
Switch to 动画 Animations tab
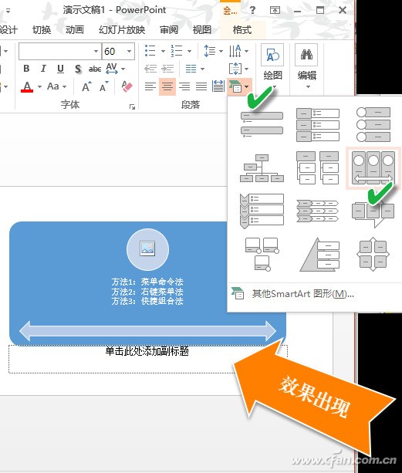click(x=75, y=30)
